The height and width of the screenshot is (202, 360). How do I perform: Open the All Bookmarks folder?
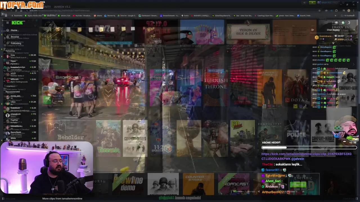pos(348,16)
